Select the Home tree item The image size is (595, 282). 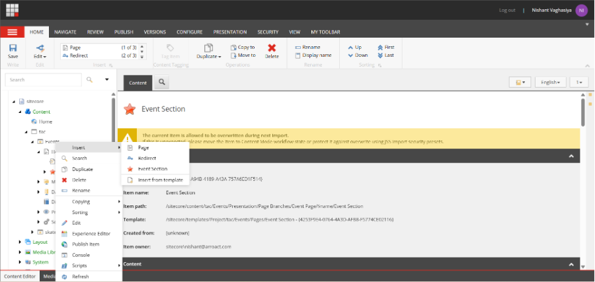(45, 122)
